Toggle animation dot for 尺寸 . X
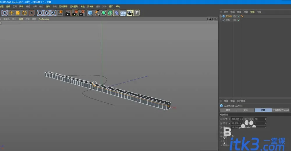291x151 pixels. click(x=221, y=119)
